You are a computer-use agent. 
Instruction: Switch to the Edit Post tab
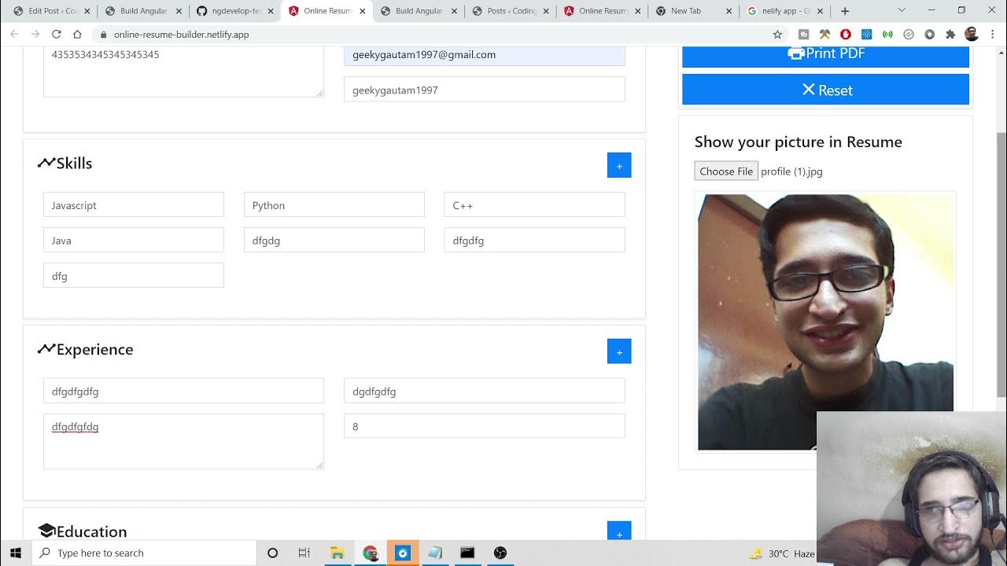[x=47, y=11]
